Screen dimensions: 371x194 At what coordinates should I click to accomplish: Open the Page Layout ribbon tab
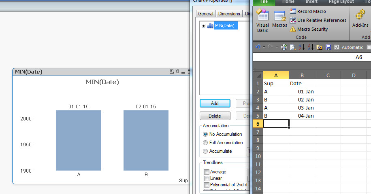[341, 2]
